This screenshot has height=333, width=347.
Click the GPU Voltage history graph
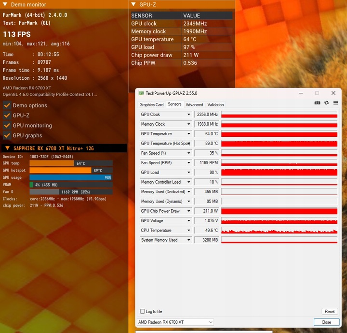279,221
